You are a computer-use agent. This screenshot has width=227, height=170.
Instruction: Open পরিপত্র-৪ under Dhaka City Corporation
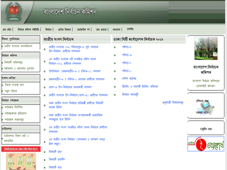tap(127, 47)
